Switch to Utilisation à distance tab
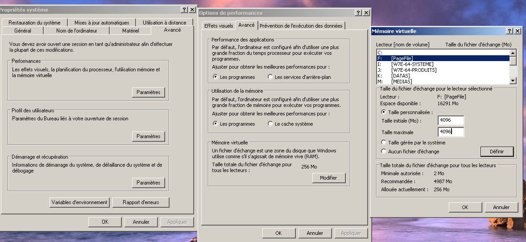 164,22
